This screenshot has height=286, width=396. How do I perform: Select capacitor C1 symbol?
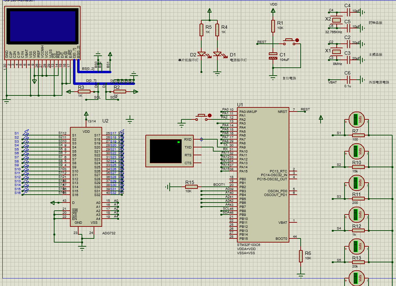point(273,56)
